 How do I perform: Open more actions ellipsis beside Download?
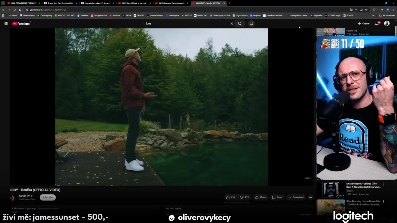[310, 197]
